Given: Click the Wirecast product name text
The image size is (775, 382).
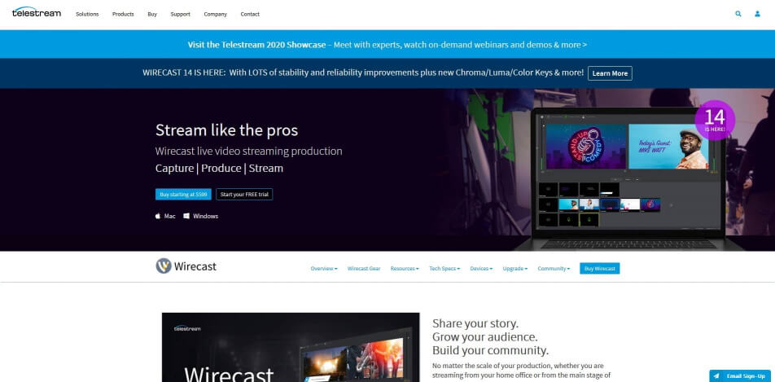Looking at the screenshot, I should coord(195,266).
